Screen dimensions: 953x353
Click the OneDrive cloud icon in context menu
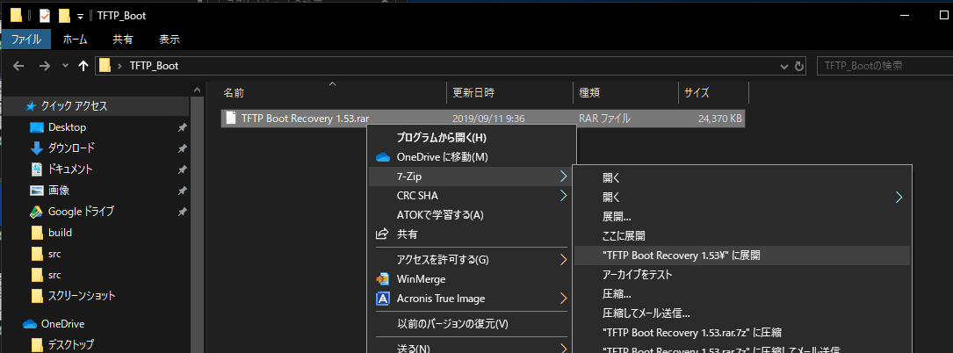[382, 157]
